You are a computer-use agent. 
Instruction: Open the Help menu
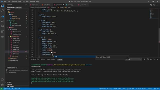(38, 1)
